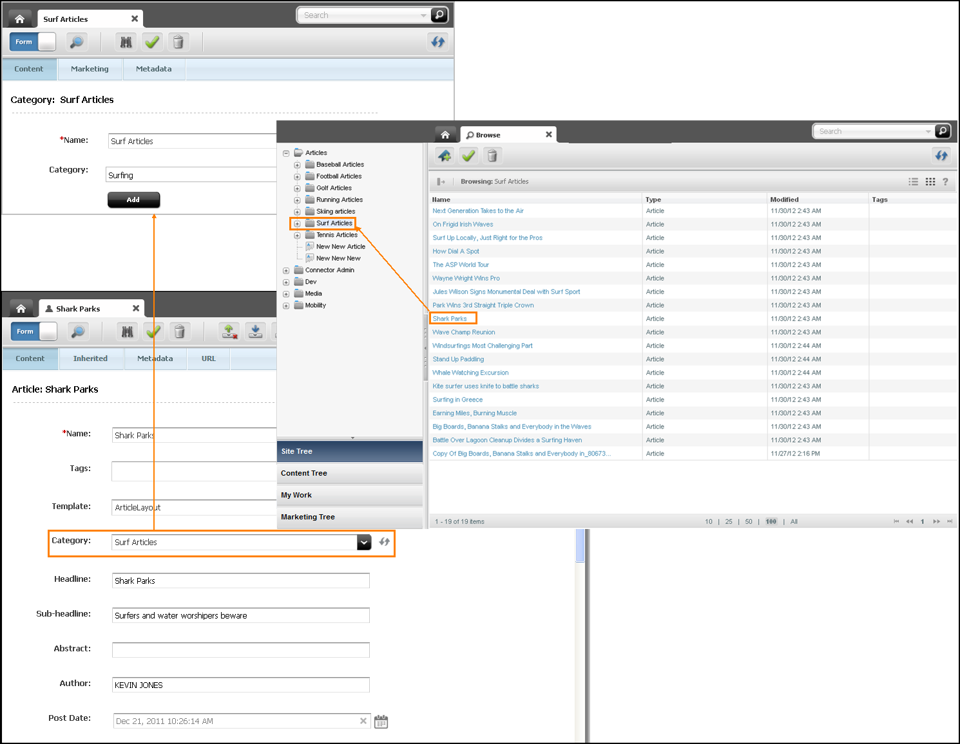The width and height of the screenshot is (960, 744).
Task: Clear the Post Date field value
Action: (x=363, y=721)
